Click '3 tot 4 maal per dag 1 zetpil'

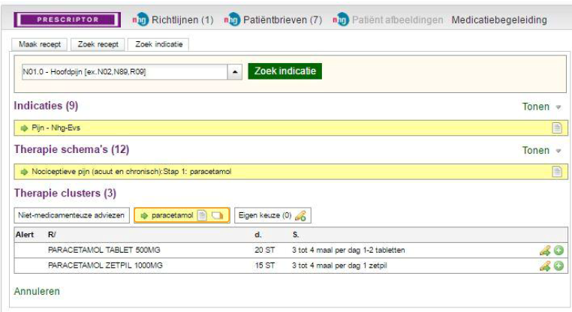(339, 265)
